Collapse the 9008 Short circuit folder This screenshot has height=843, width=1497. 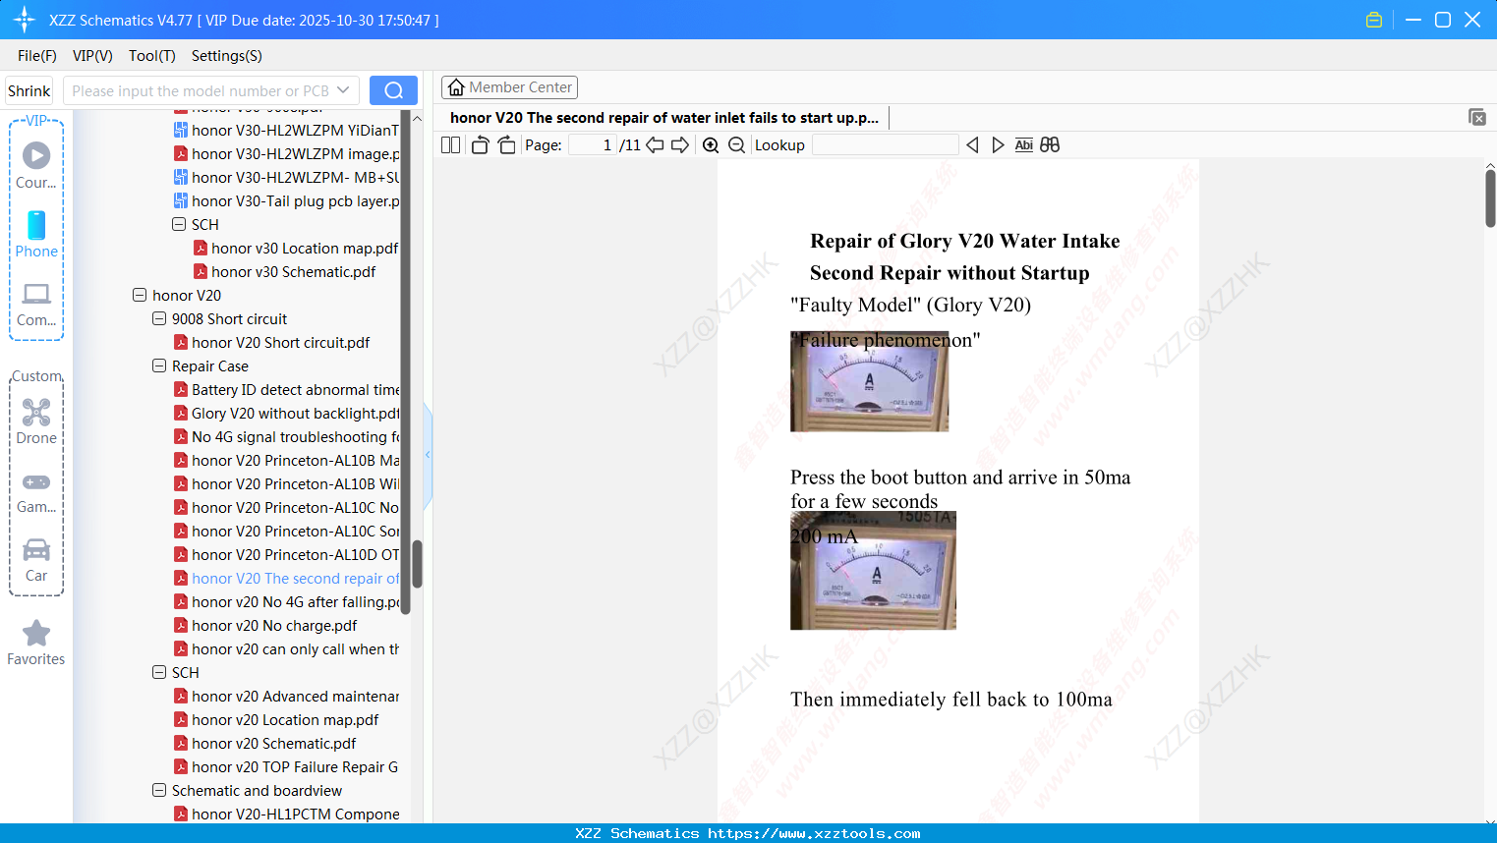click(x=159, y=318)
